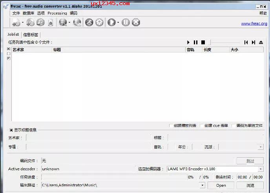Open the encoder configuration gear icon
270x193 pixels.
click(x=99, y=23)
